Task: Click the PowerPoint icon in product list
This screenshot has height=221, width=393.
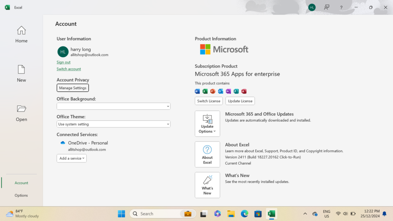Action: coord(213,91)
